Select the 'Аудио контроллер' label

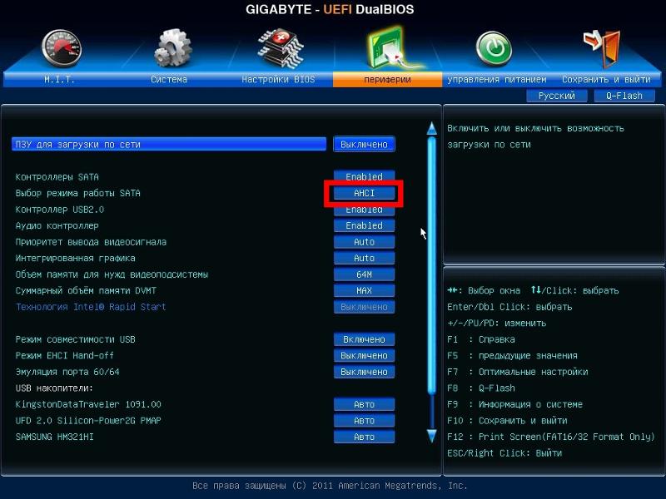tap(57, 225)
